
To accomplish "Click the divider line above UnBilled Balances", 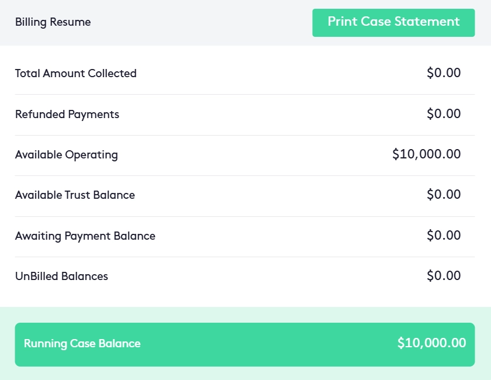I will (x=244, y=257).
